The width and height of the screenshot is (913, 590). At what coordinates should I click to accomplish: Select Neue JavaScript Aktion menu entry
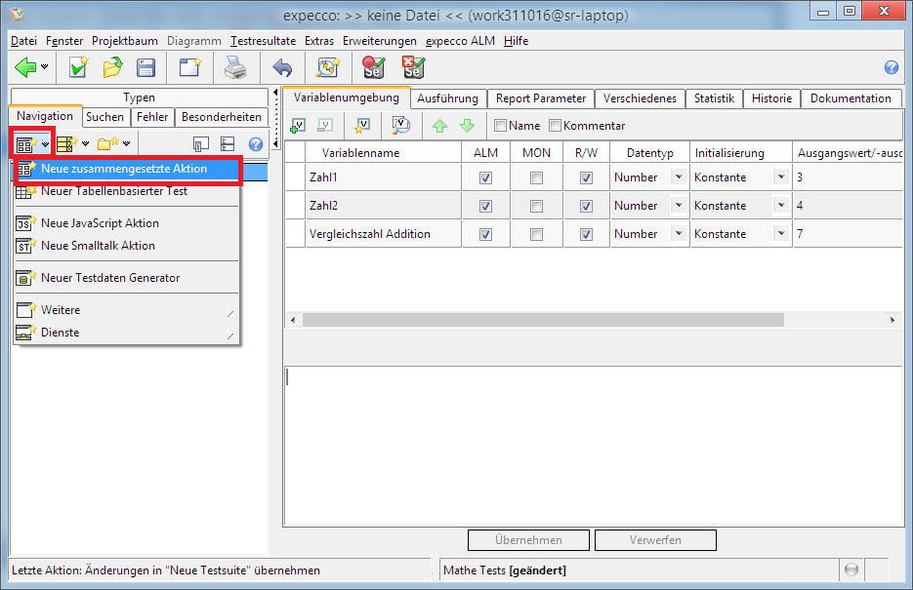100,223
